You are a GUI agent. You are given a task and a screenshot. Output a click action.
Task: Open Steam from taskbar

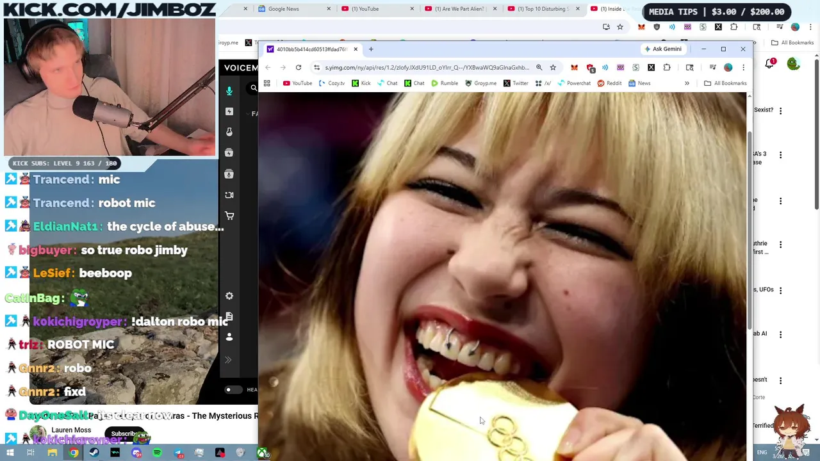coord(94,453)
